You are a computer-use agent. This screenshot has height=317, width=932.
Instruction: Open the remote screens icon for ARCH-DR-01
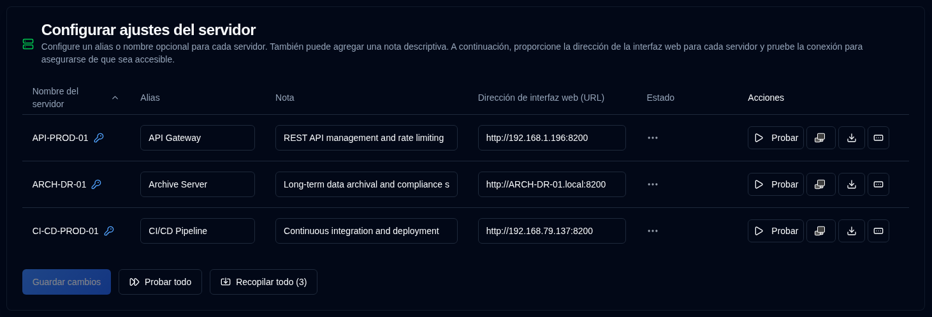[x=820, y=184]
